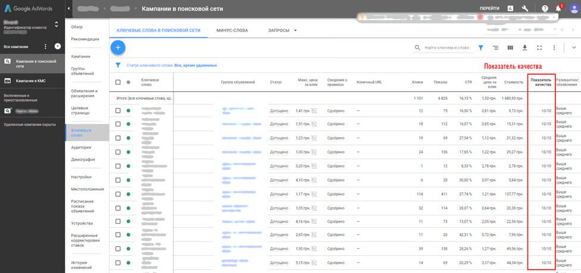Open bid simulator icon next to 1,41 грн.

[x=314, y=110]
